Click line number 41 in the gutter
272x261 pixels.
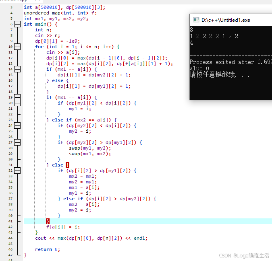(x=10, y=221)
